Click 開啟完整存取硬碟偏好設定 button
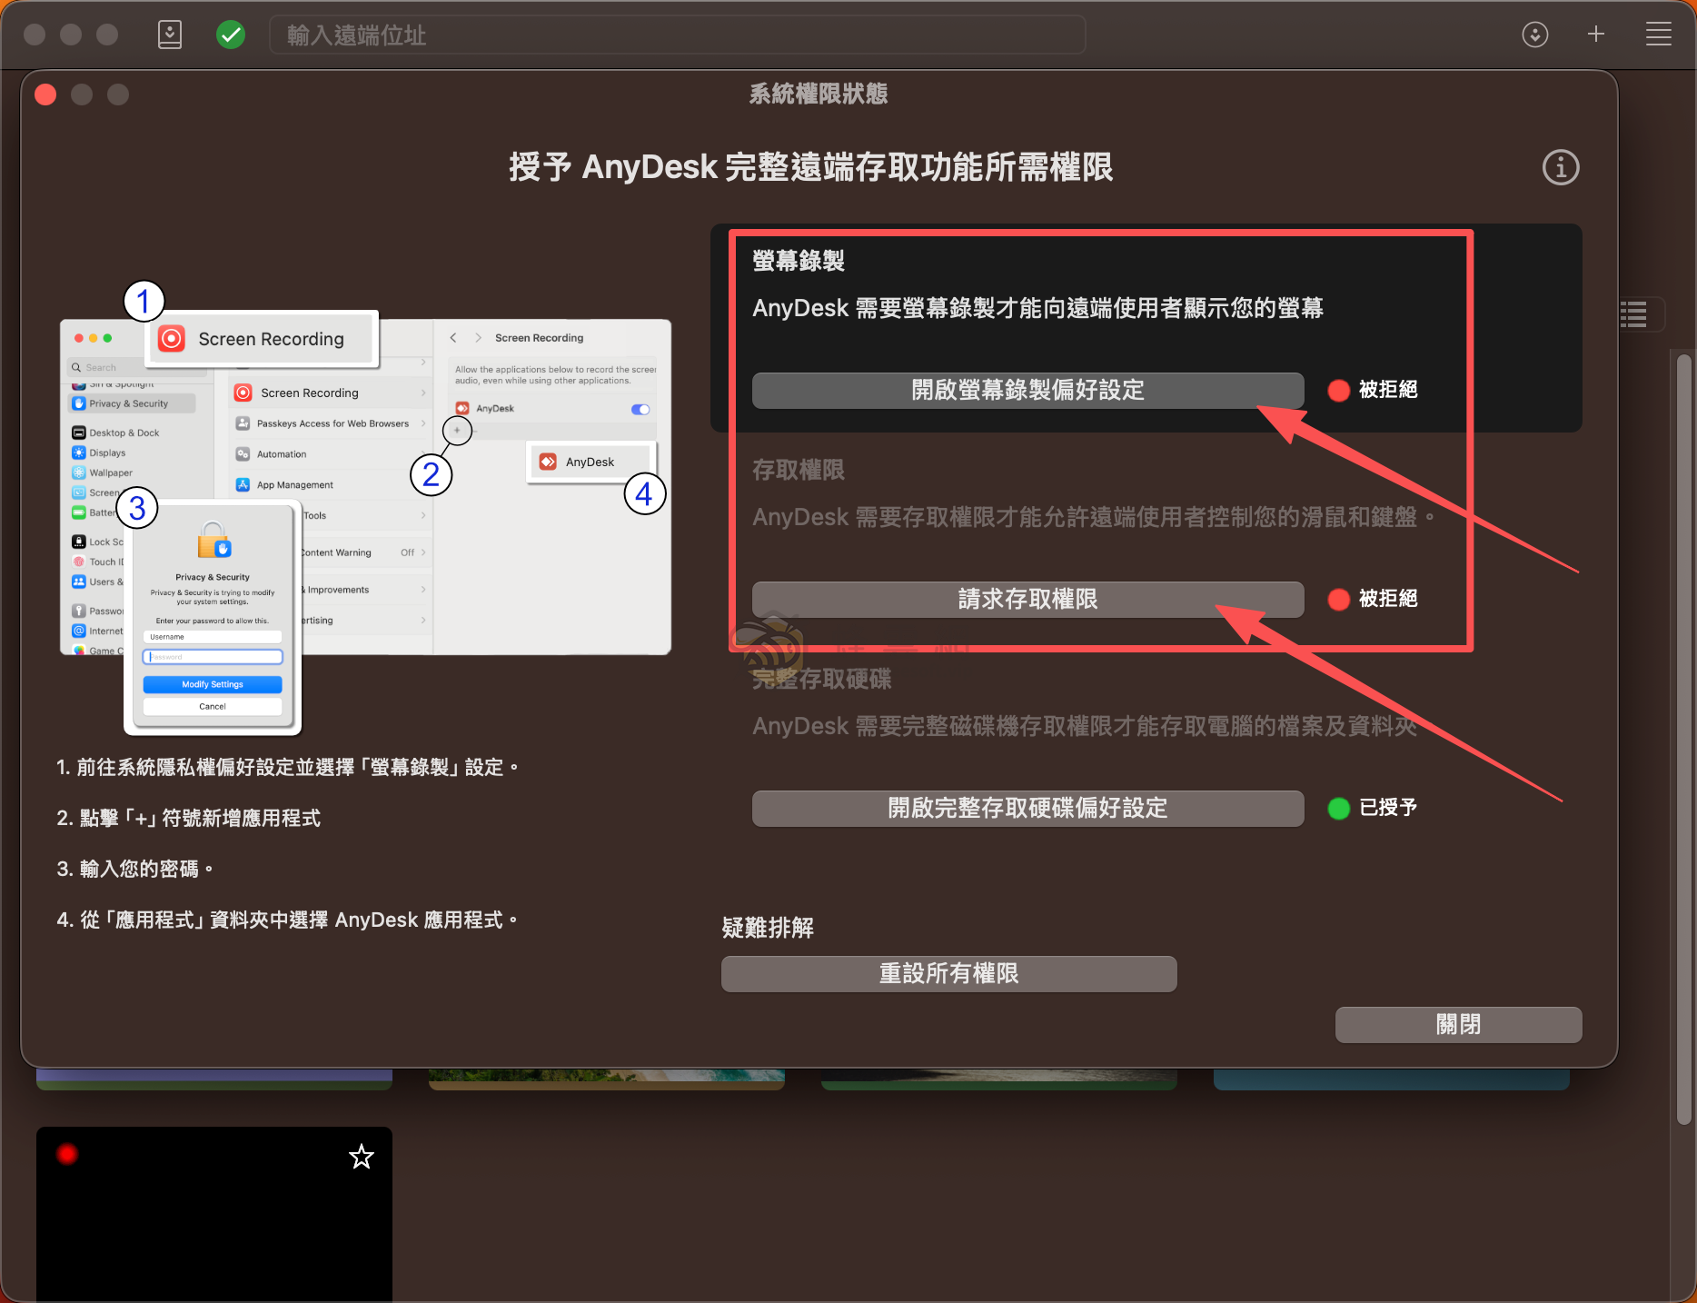1697x1303 pixels. pos(1027,808)
